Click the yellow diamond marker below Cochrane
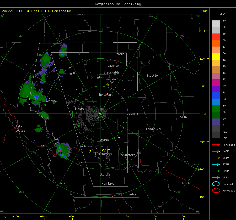The height and width of the screenshot is (220, 236). tap(90, 151)
